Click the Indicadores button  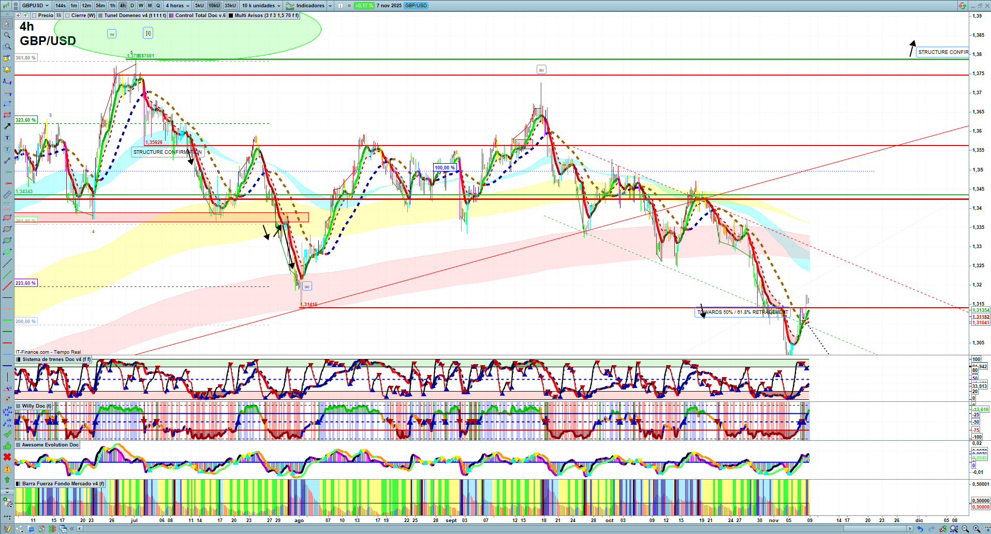coord(309,6)
